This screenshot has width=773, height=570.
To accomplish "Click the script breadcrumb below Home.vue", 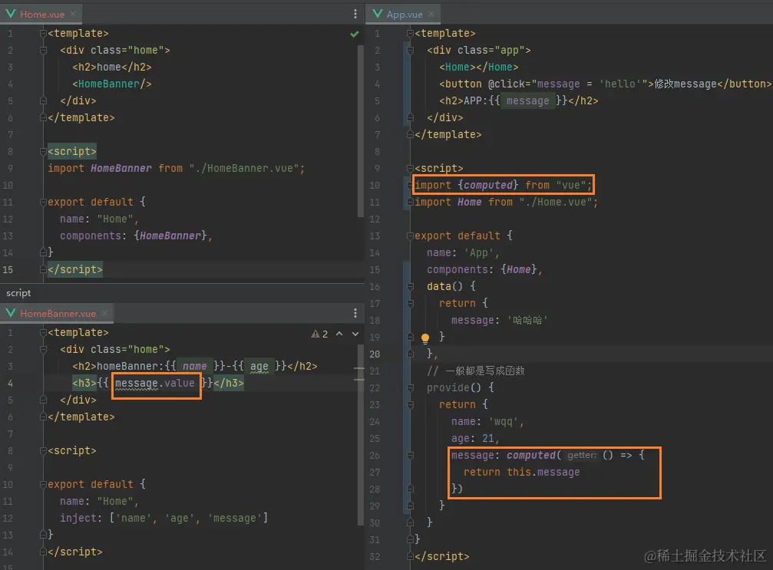I will click(x=18, y=293).
